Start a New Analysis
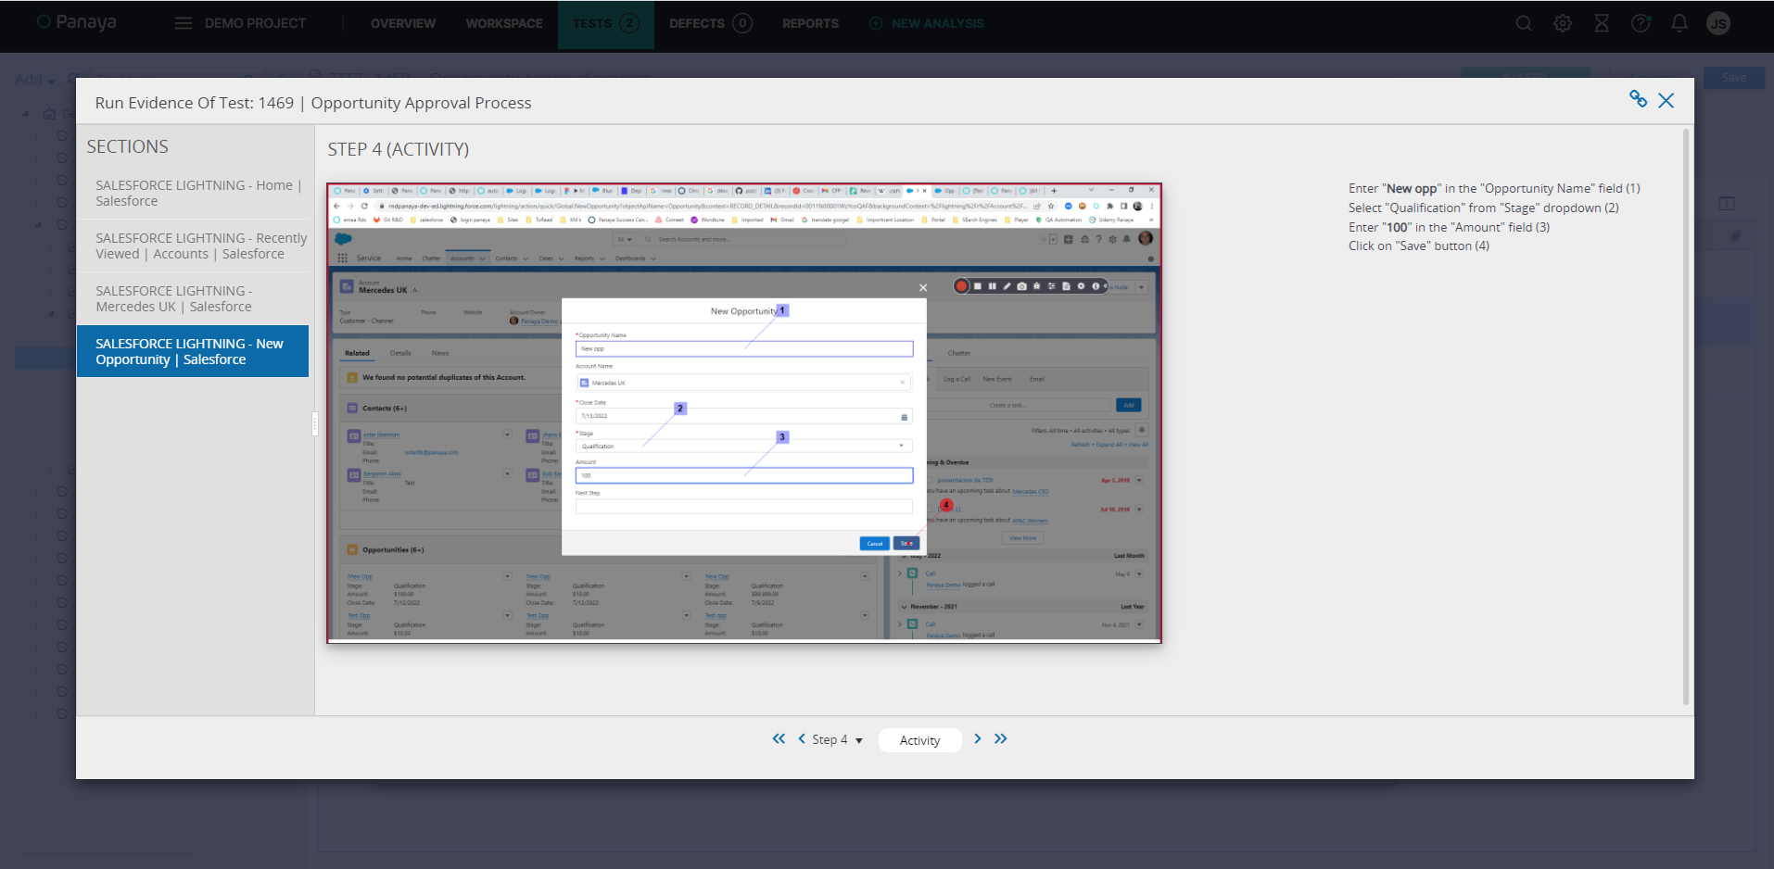The width and height of the screenshot is (1774, 869). tap(937, 23)
